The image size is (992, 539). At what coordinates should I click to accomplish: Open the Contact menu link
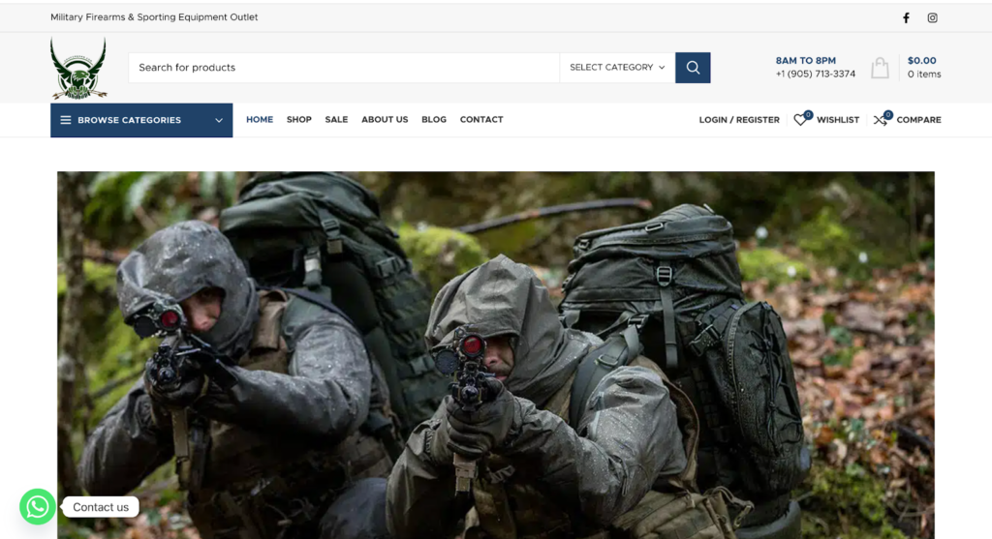481,120
